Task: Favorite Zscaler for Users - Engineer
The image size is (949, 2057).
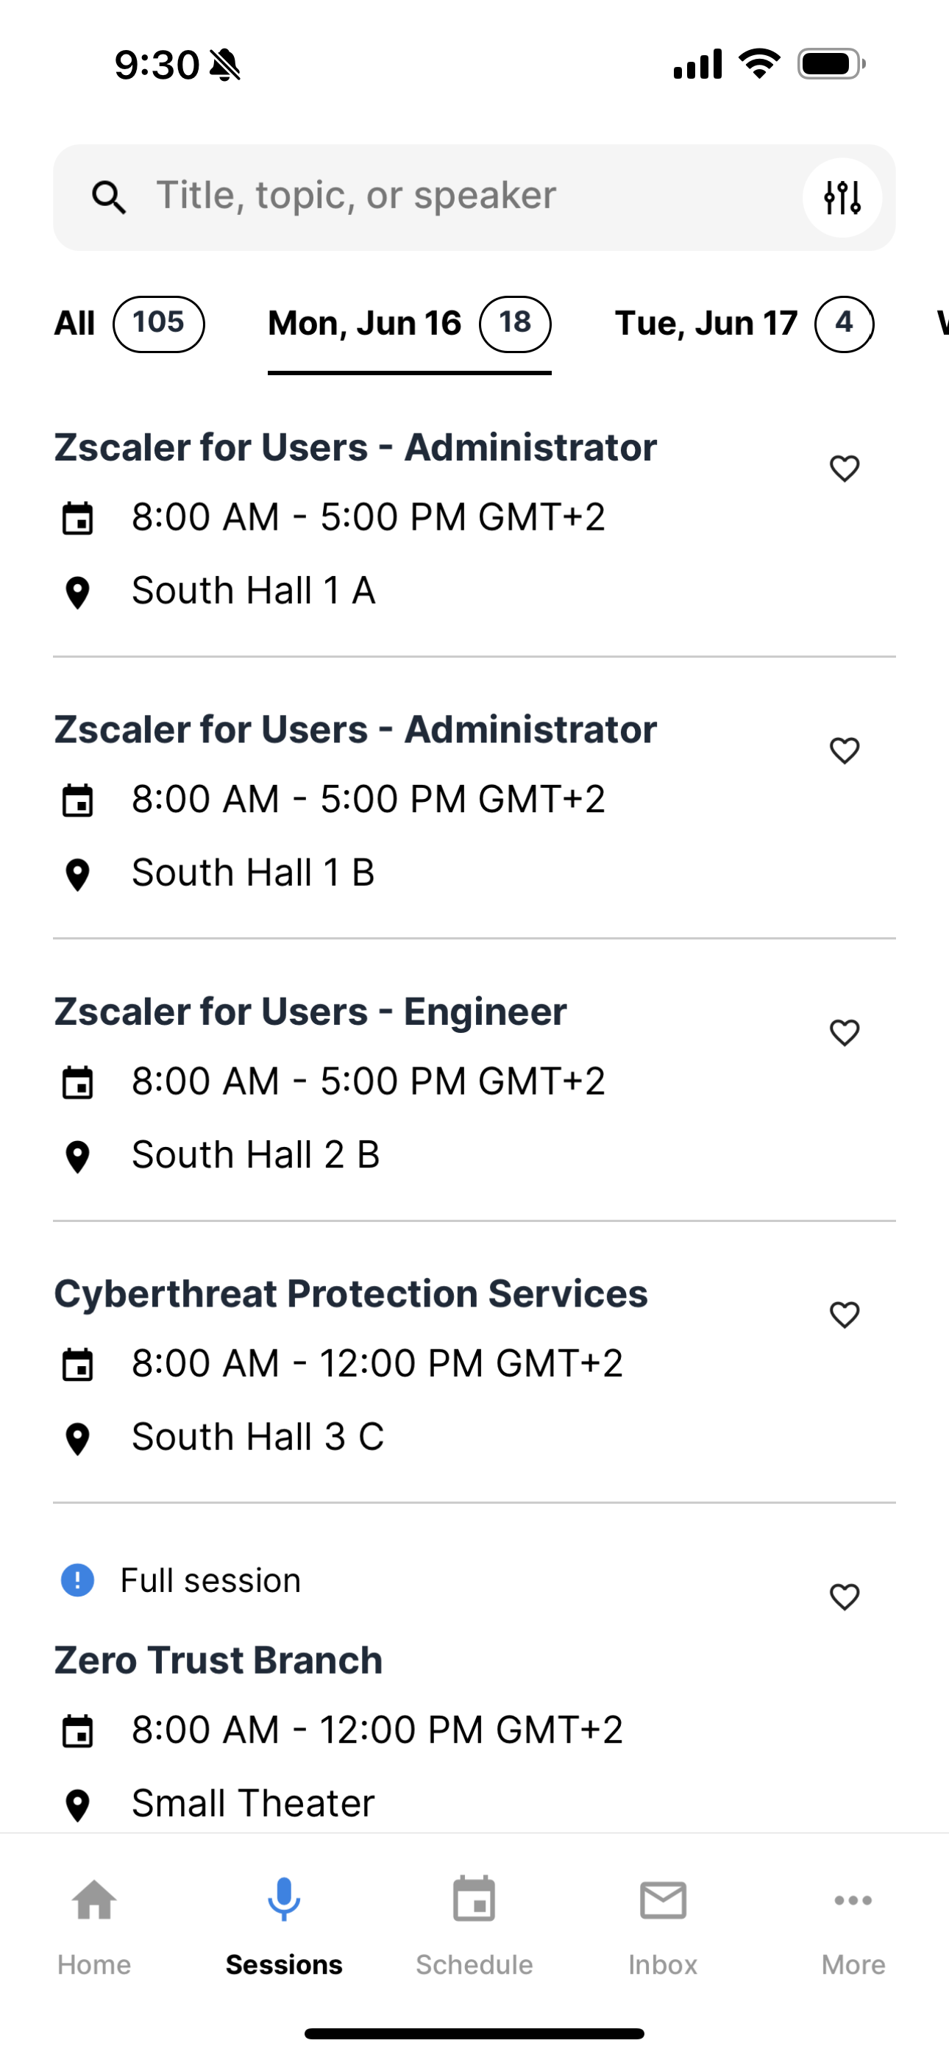Action: point(845,1032)
